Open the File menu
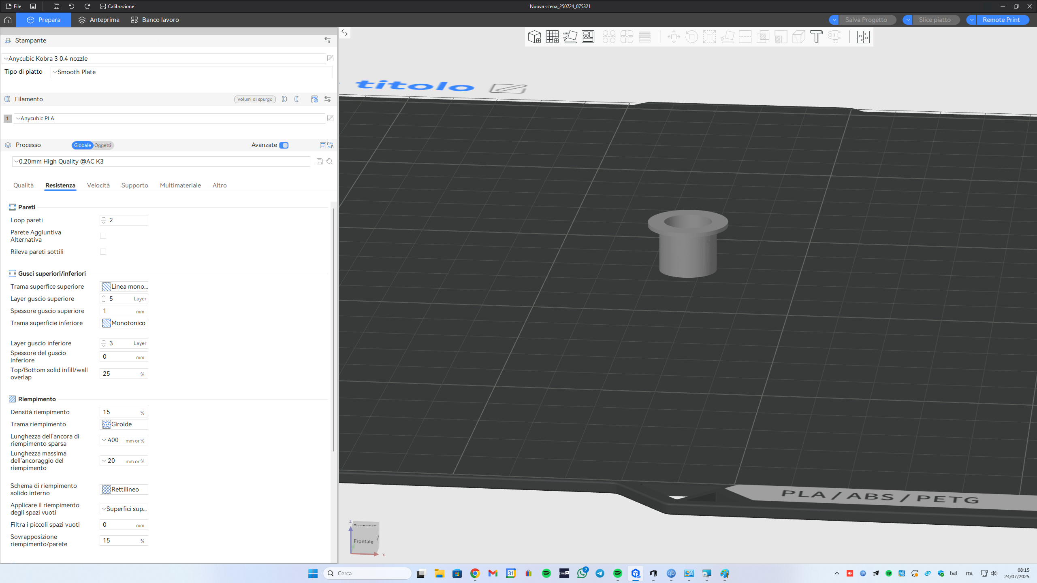This screenshot has width=1037, height=583. (14, 6)
